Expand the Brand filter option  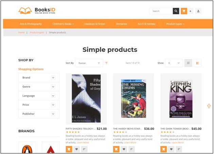[39, 78]
